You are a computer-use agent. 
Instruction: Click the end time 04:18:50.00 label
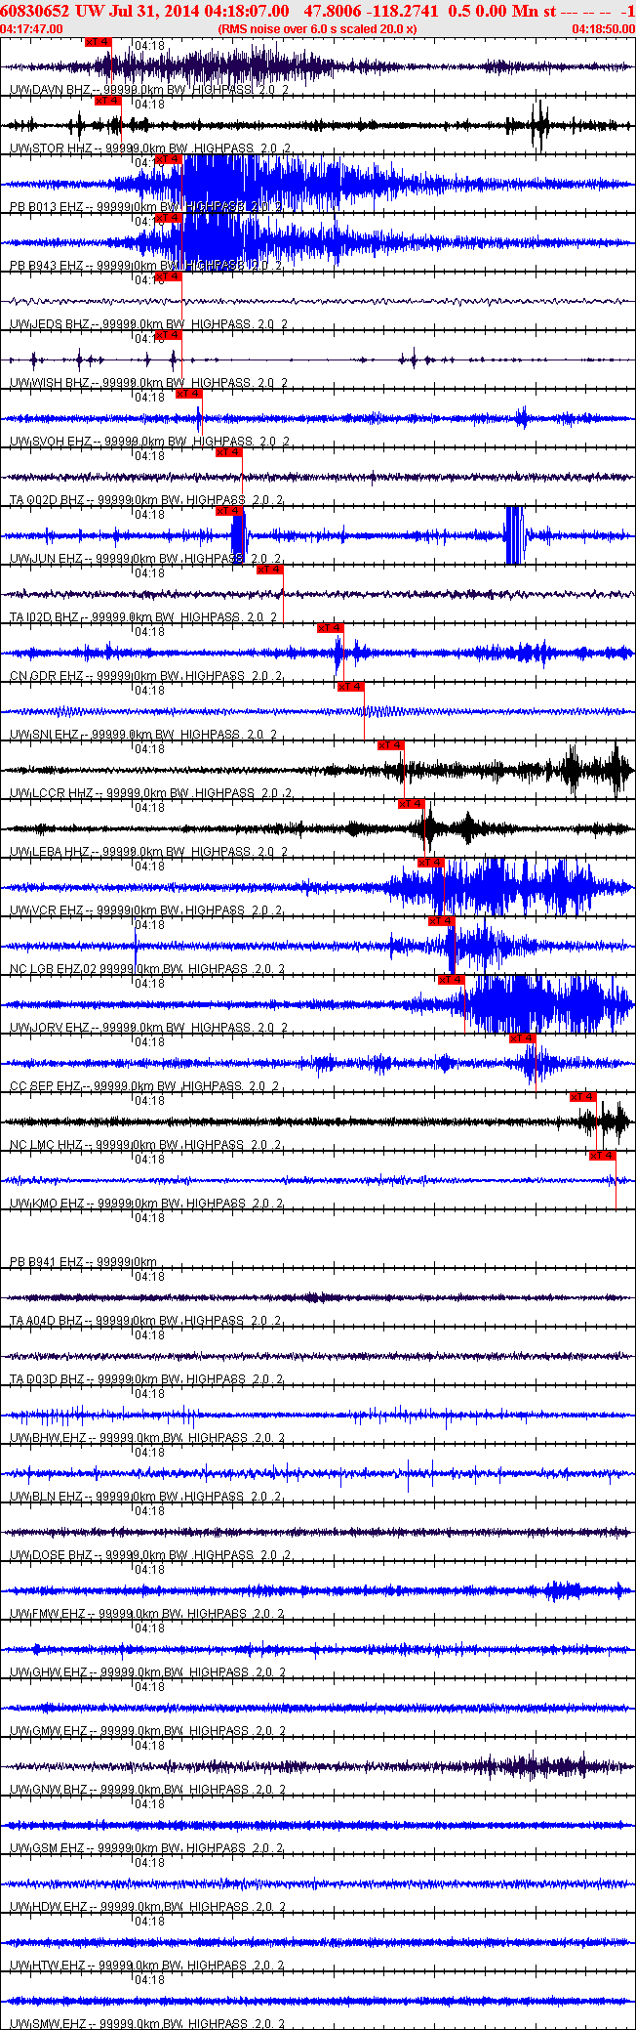[603, 28]
